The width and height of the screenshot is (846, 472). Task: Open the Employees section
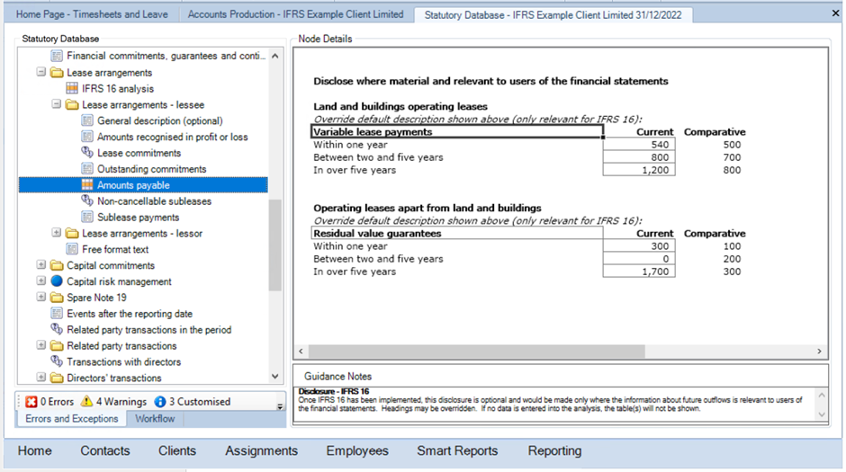click(357, 450)
